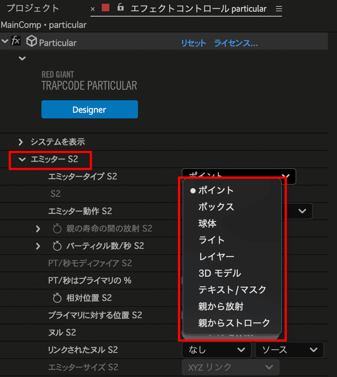This screenshot has height=377, width=337.
Task: Click the リセット link
Action: (193, 43)
